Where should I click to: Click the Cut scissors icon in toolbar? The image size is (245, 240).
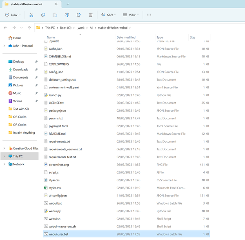coord(31,15)
